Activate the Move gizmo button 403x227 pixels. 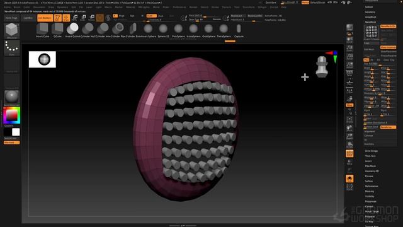pyautogui.click(x=75, y=18)
